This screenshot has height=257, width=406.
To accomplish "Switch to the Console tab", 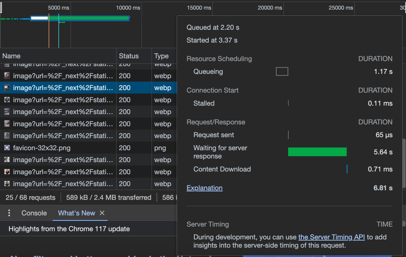I will point(34,213).
